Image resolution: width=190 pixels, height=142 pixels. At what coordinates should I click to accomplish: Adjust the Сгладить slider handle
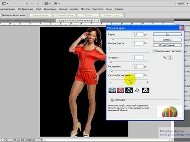(110, 62)
